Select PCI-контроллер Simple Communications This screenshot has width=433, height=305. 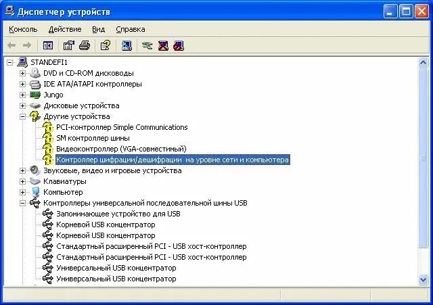click(122, 127)
